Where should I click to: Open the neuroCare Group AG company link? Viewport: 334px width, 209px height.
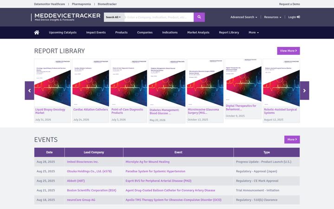81,200
